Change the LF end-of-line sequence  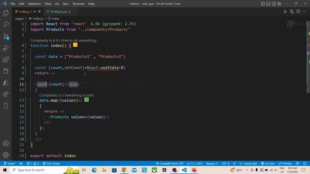[x=234, y=163]
